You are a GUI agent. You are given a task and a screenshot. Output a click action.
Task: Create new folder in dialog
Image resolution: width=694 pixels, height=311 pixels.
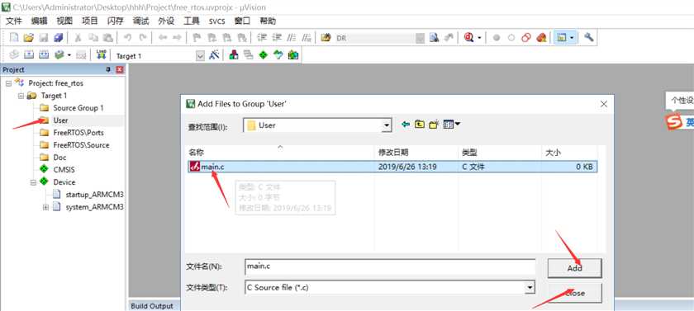pos(434,125)
